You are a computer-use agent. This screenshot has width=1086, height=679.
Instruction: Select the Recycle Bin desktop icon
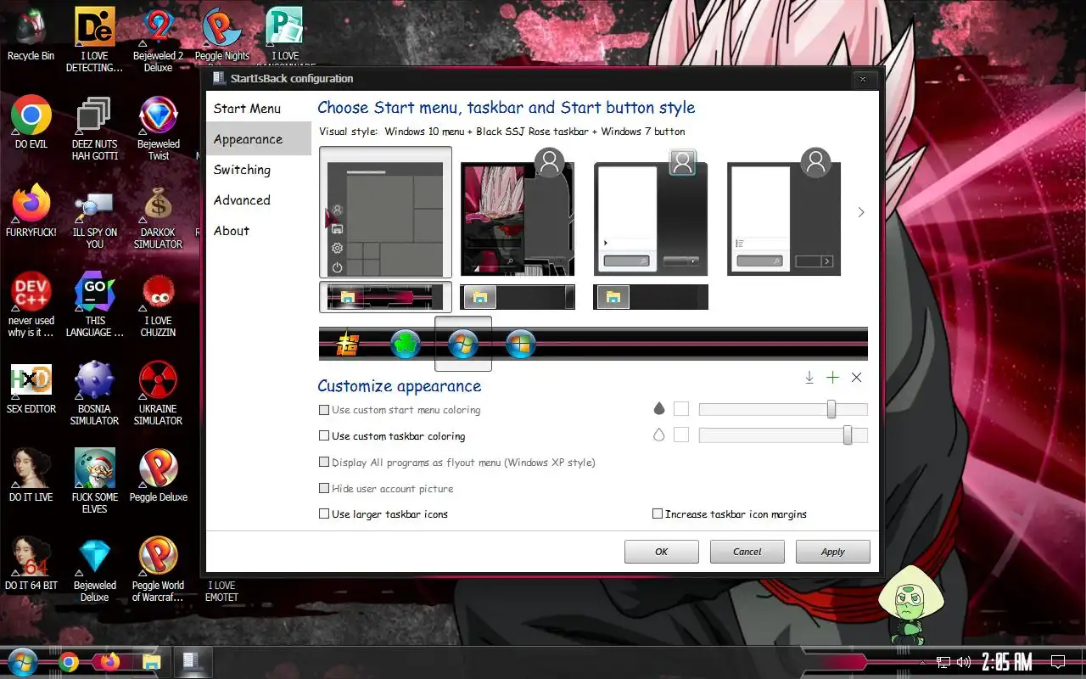[x=31, y=36]
